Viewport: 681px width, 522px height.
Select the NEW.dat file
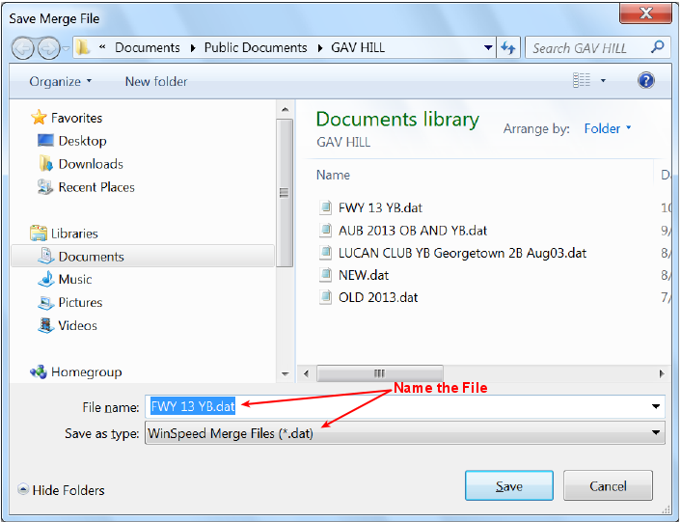click(x=364, y=275)
